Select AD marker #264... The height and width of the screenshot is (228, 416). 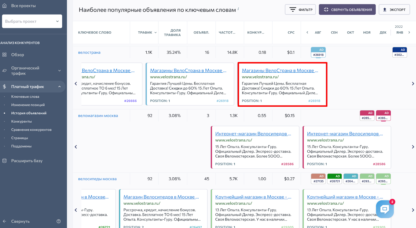click(351, 179)
